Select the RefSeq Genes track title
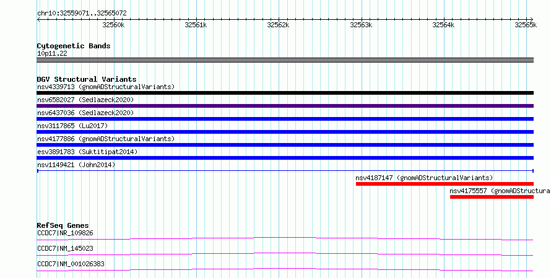Screen dimensions: 551x278 (63, 225)
